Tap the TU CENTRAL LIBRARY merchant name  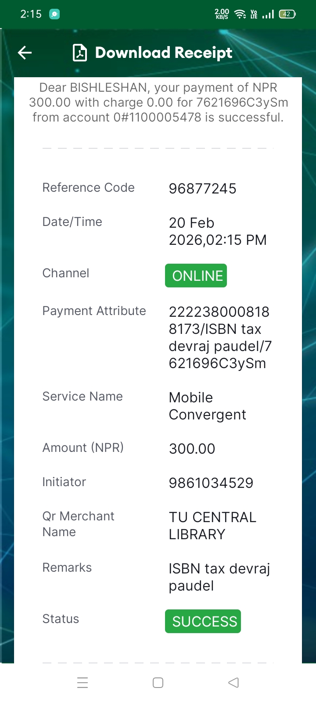pos(212,526)
